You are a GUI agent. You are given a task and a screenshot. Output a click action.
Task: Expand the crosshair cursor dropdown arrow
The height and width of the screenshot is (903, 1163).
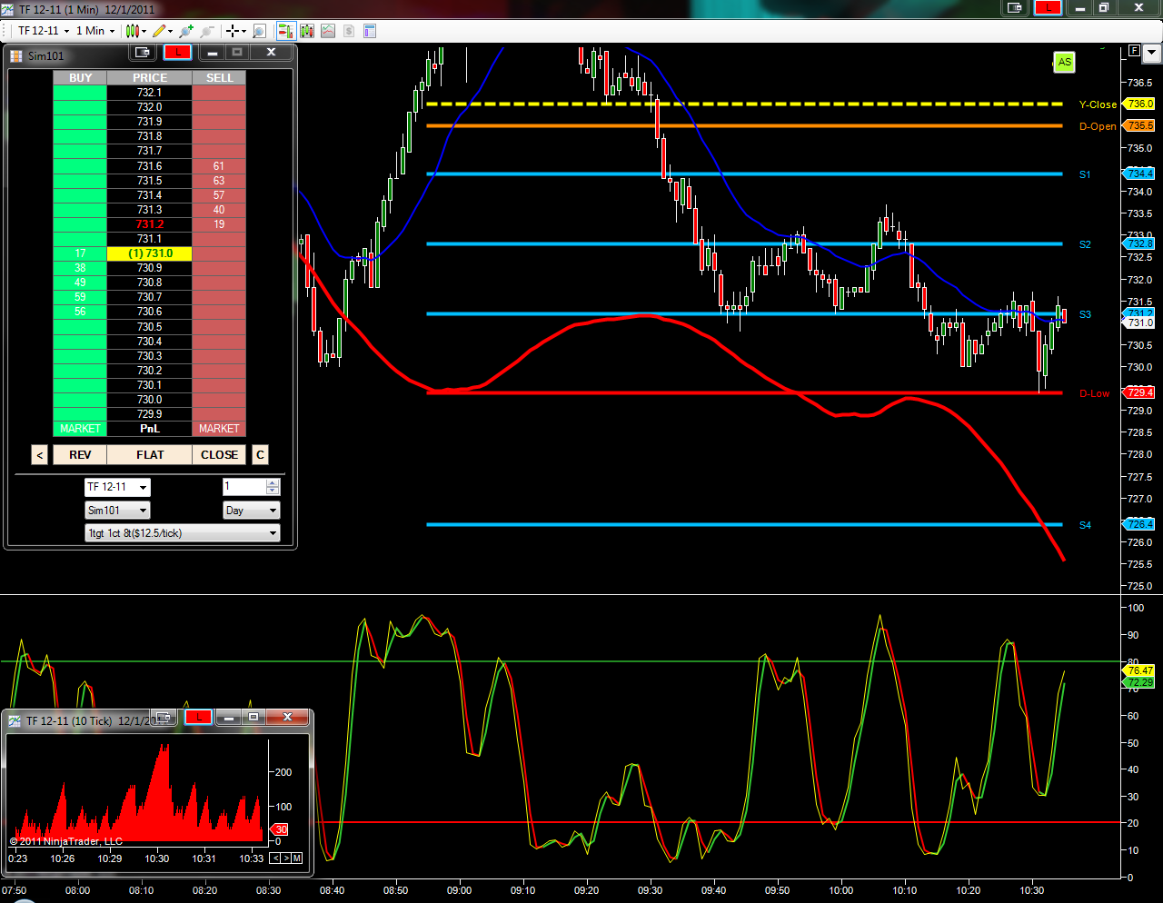click(244, 32)
